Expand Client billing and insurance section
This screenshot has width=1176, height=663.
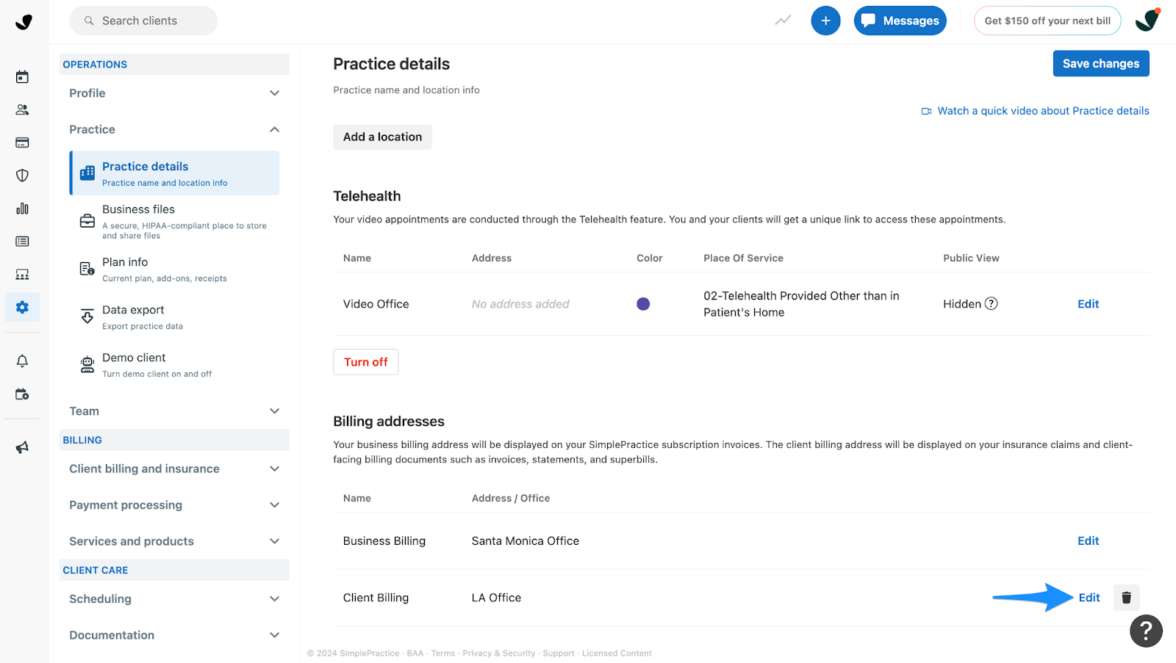174,469
